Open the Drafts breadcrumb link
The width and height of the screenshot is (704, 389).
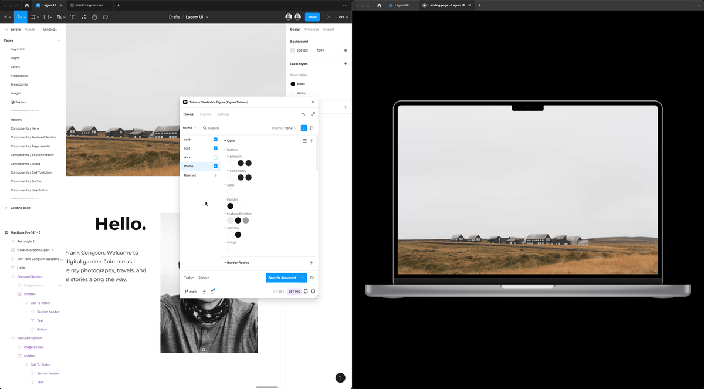[174, 17]
